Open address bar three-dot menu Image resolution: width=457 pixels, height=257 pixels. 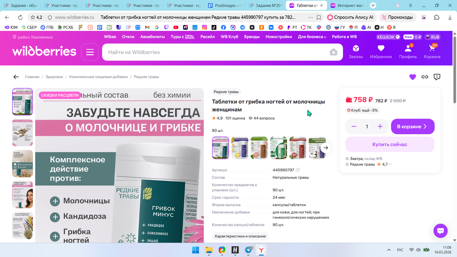coord(310,17)
